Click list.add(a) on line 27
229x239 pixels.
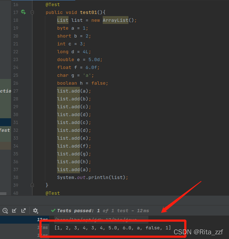tap(74, 91)
